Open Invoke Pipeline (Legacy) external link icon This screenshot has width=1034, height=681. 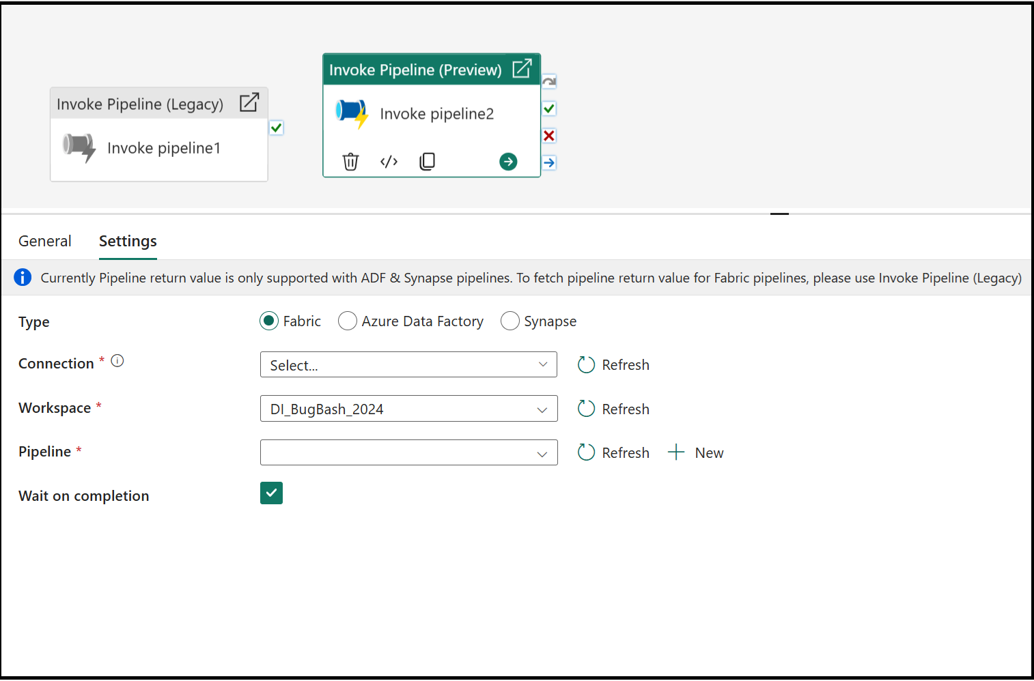(x=249, y=102)
